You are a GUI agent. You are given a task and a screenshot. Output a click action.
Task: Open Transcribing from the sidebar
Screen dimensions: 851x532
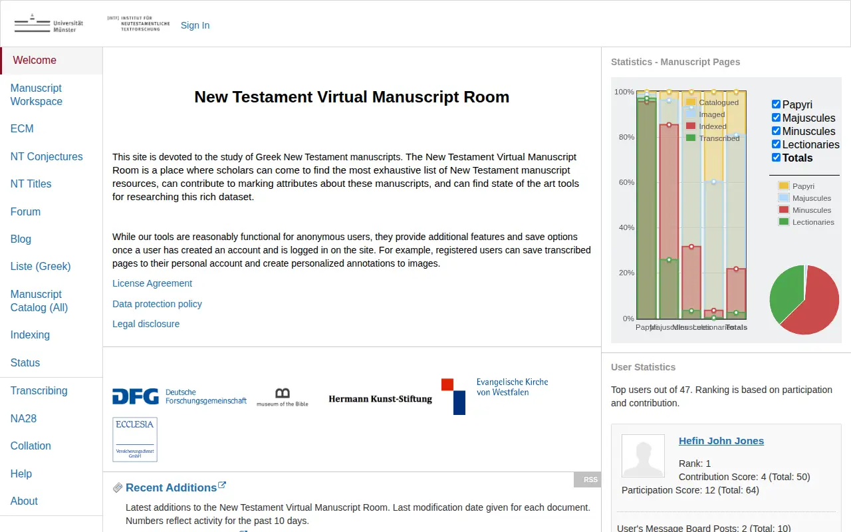pos(39,391)
